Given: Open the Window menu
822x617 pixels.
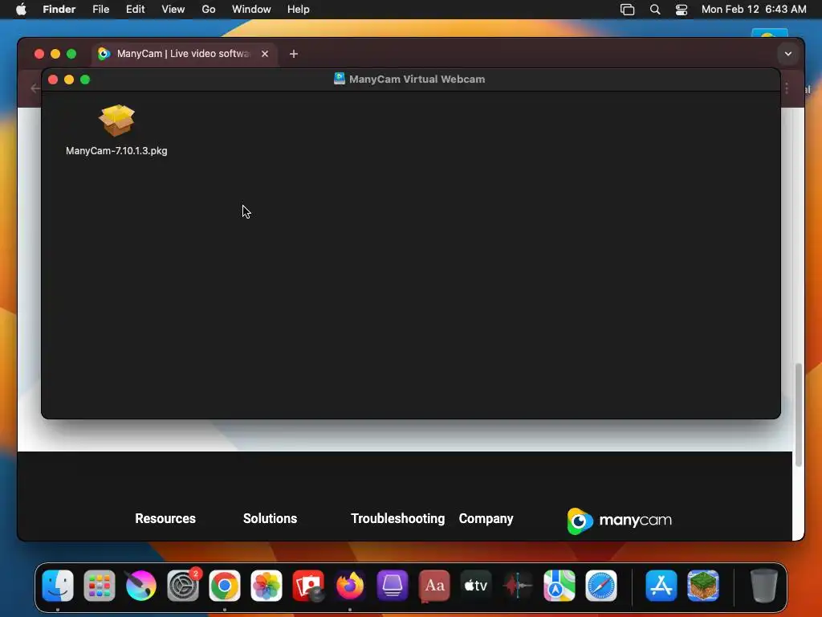Looking at the screenshot, I should pyautogui.click(x=251, y=9).
